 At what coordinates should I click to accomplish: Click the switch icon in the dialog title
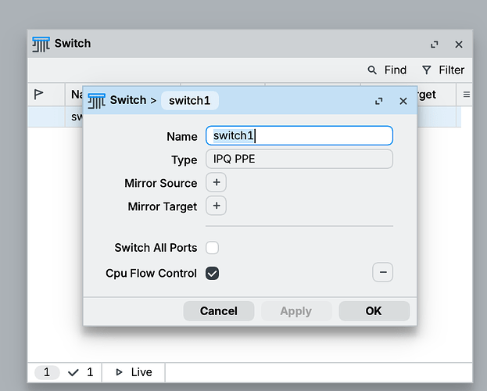(x=97, y=101)
